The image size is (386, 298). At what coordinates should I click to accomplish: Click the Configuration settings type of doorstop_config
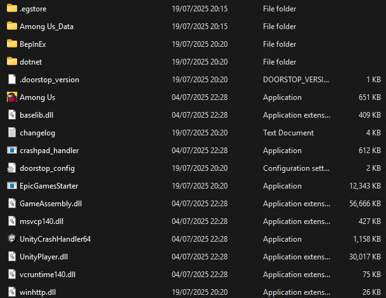coord(296,168)
